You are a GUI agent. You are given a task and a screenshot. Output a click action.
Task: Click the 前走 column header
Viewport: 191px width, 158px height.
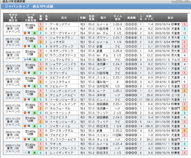[170, 18]
